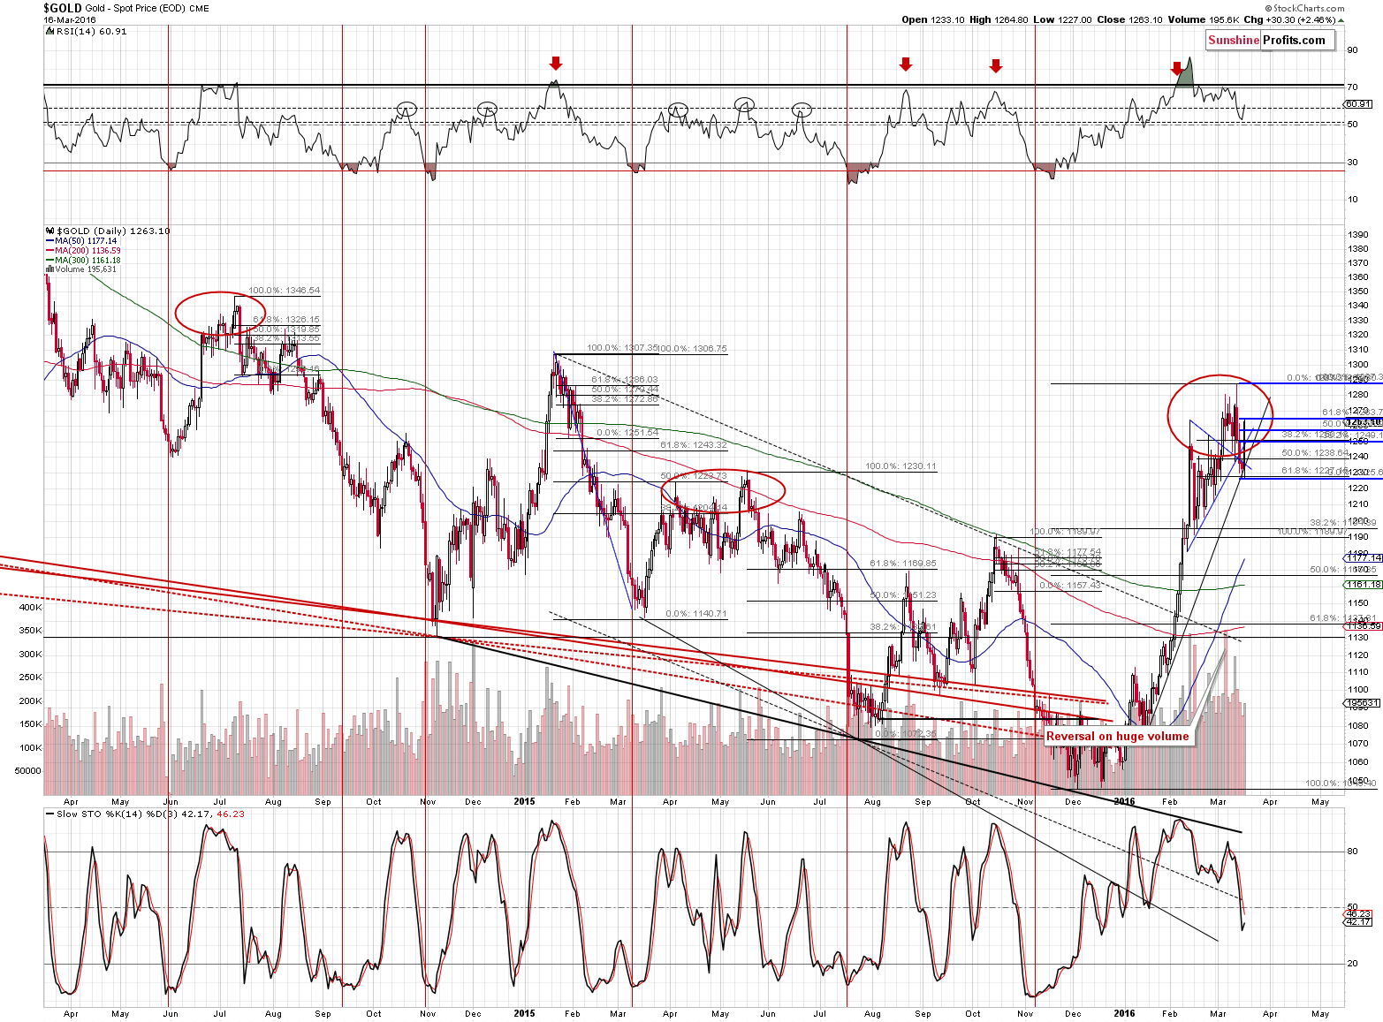Viewport: 1383px width, 1022px height.
Task: Click the 'Reversal on huge volume' annotation
Action: (1118, 736)
